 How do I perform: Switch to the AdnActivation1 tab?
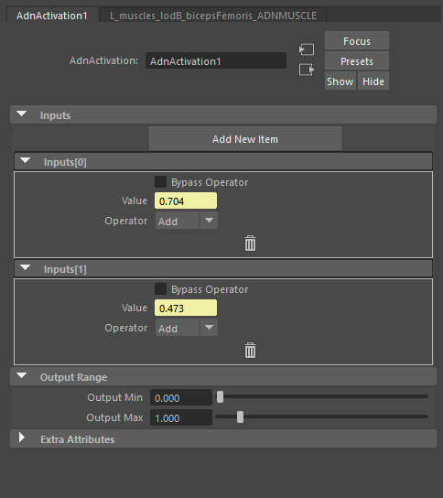(x=52, y=16)
